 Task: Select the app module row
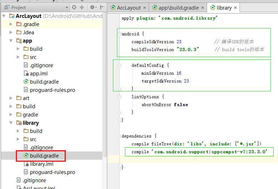[52, 41]
